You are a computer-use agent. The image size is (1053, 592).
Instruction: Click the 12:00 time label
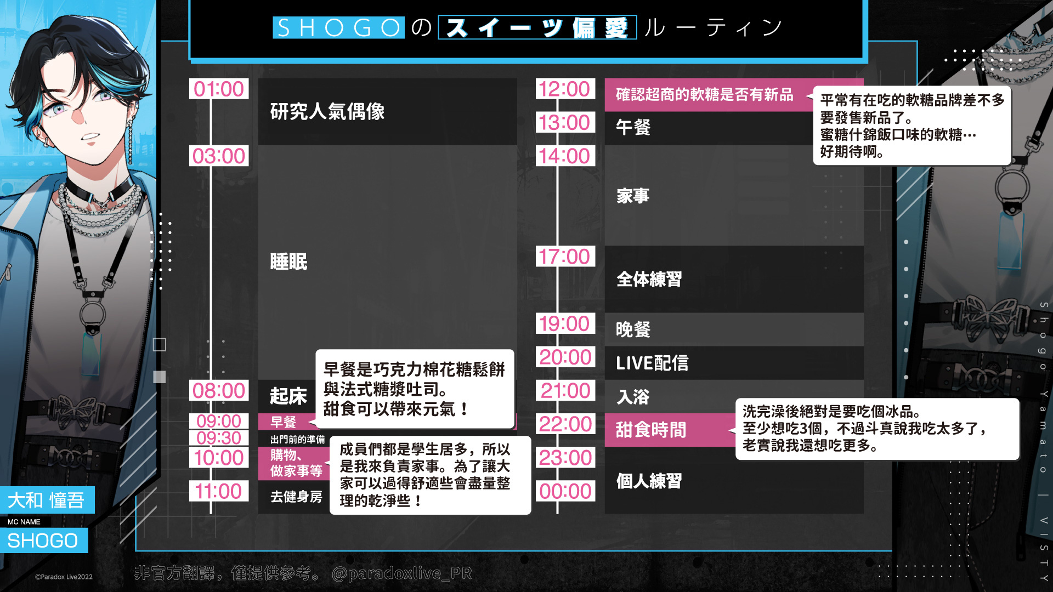click(565, 89)
